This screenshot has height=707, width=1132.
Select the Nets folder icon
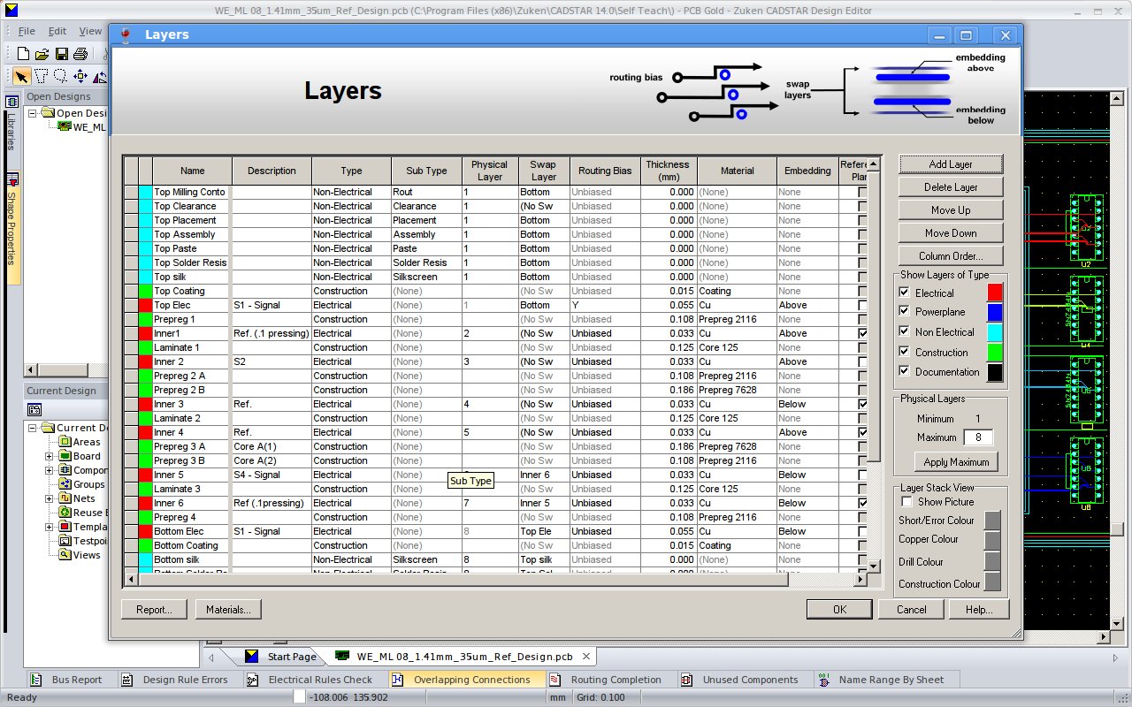coord(65,498)
